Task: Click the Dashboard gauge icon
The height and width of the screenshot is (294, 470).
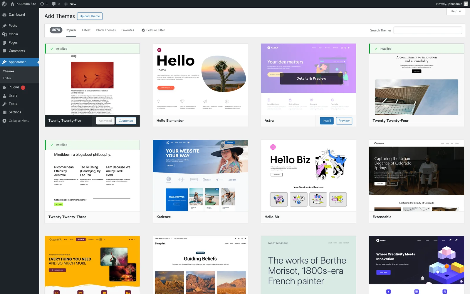Action: (4, 15)
